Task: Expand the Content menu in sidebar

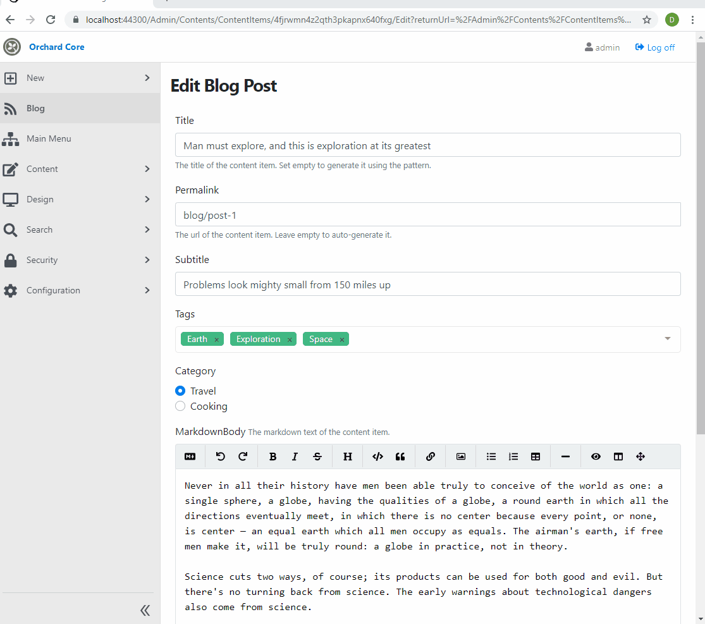Action: [x=80, y=169]
